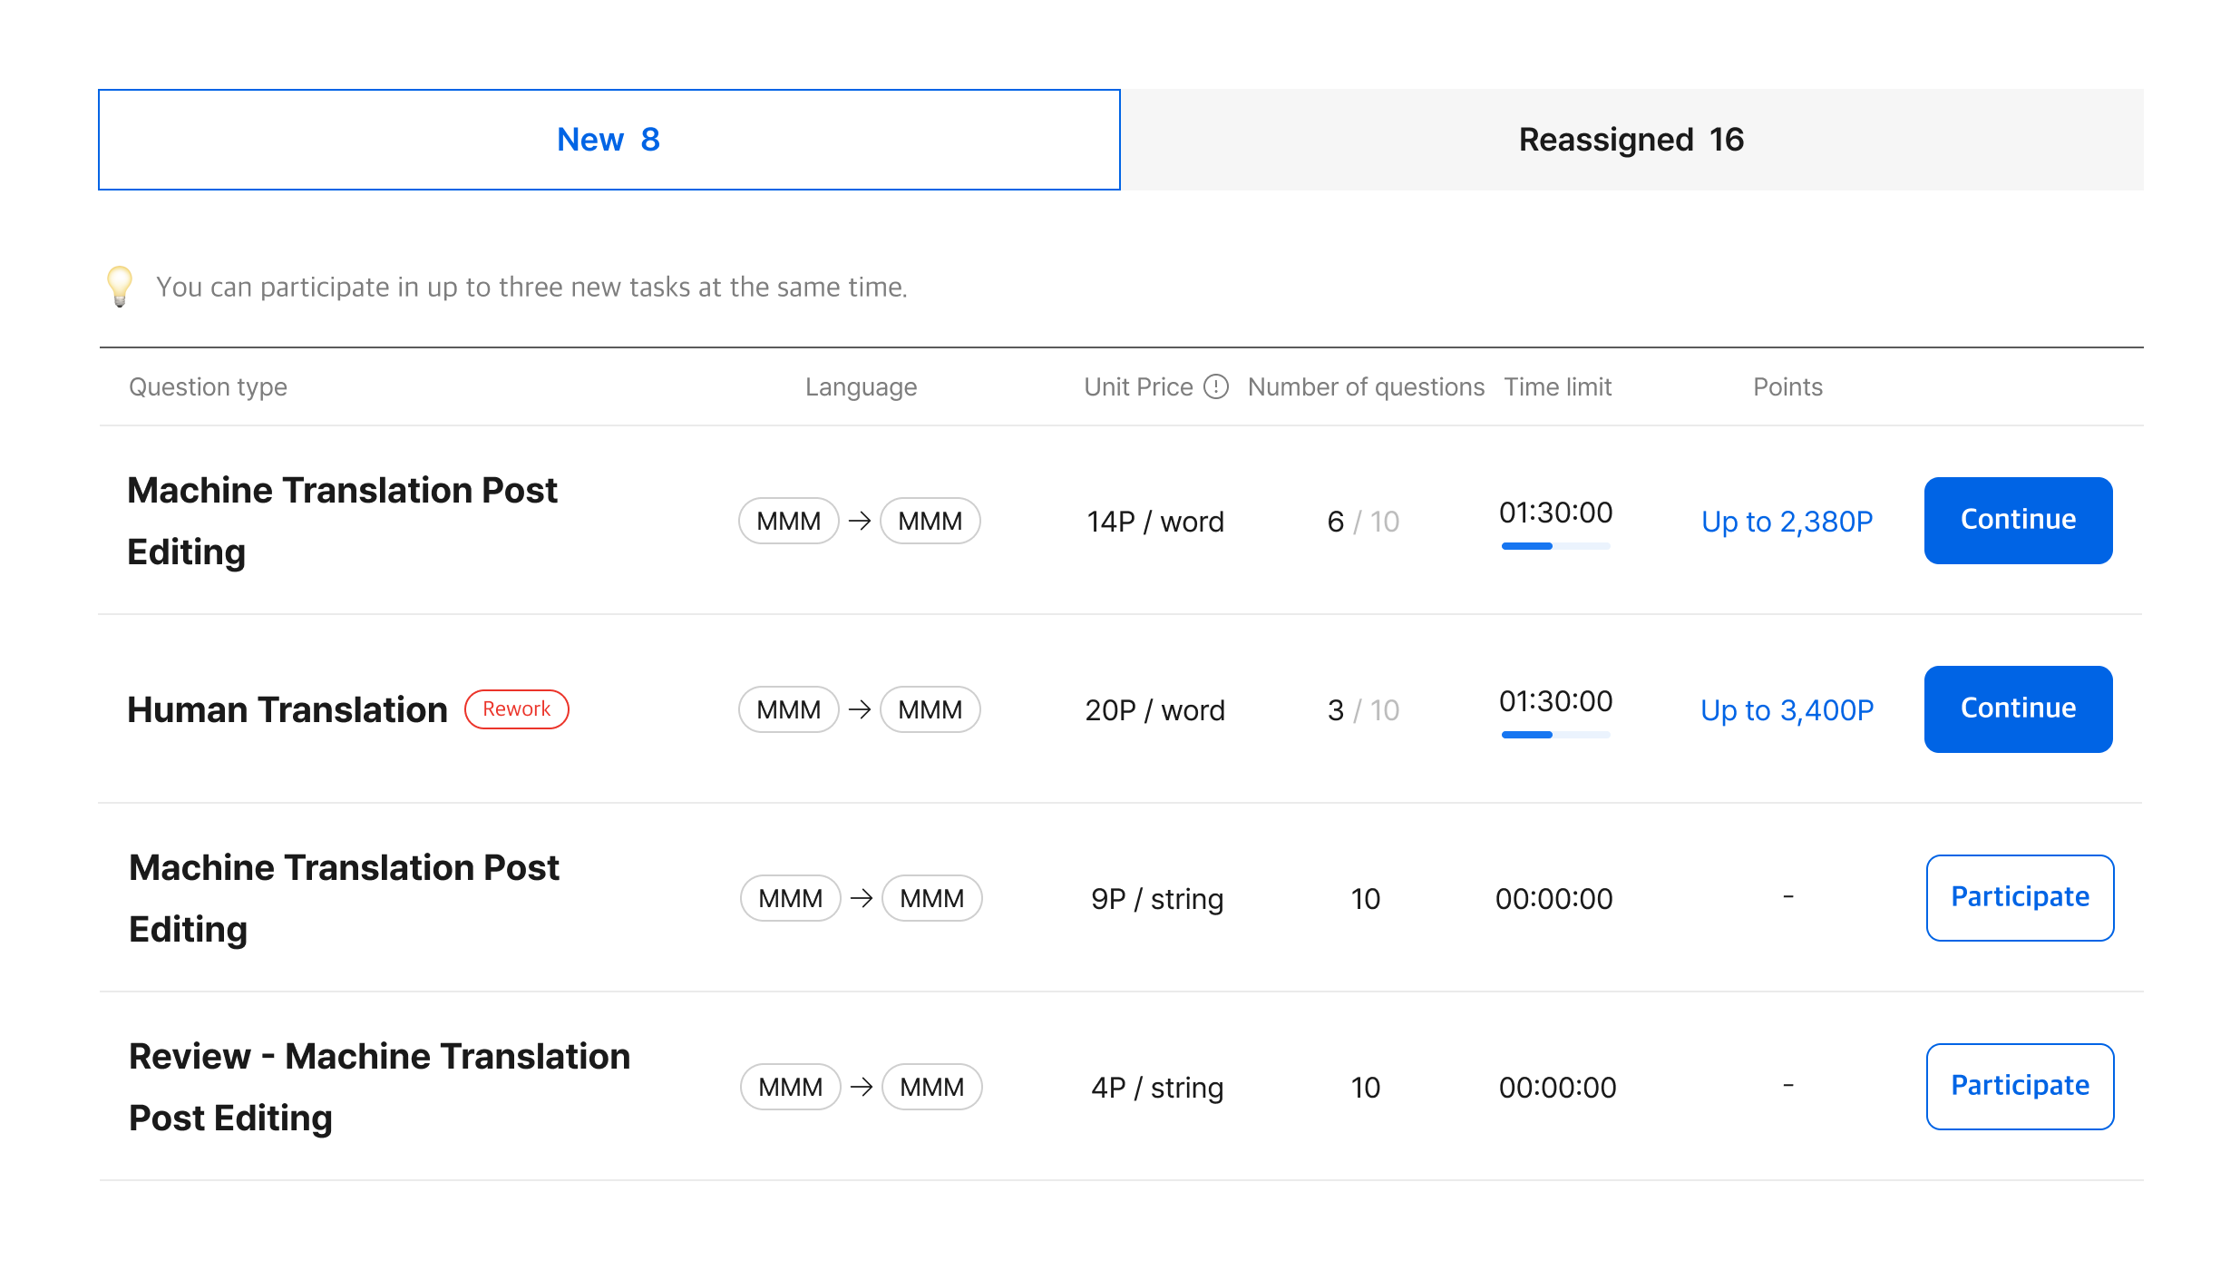Click the Up to 2,380P points link
Image resolution: width=2240 pixels, height=1270 pixels.
(x=1787, y=521)
